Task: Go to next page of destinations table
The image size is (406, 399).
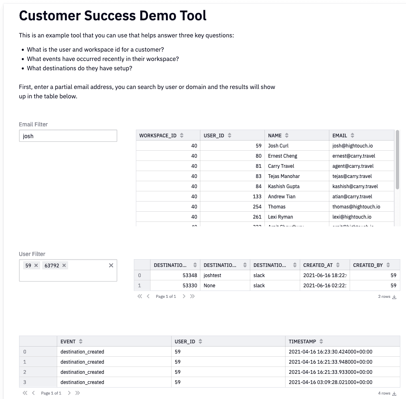Action: [x=184, y=297]
